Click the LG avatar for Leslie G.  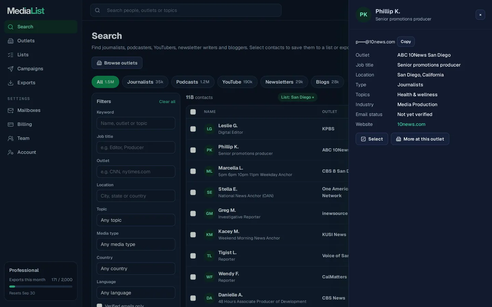pyautogui.click(x=209, y=129)
